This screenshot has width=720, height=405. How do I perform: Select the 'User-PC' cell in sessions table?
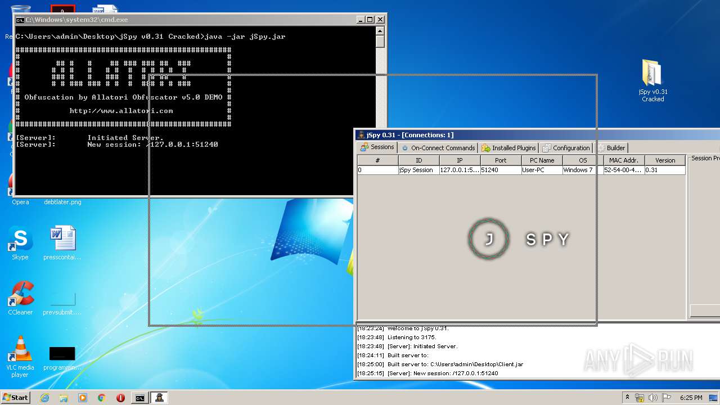tap(542, 170)
